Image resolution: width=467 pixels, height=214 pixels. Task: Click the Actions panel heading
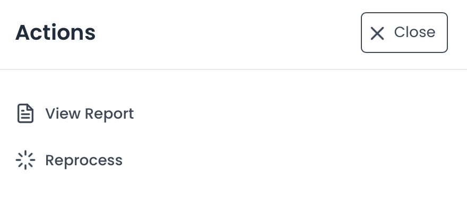pyautogui.click(x=56, y=33)
